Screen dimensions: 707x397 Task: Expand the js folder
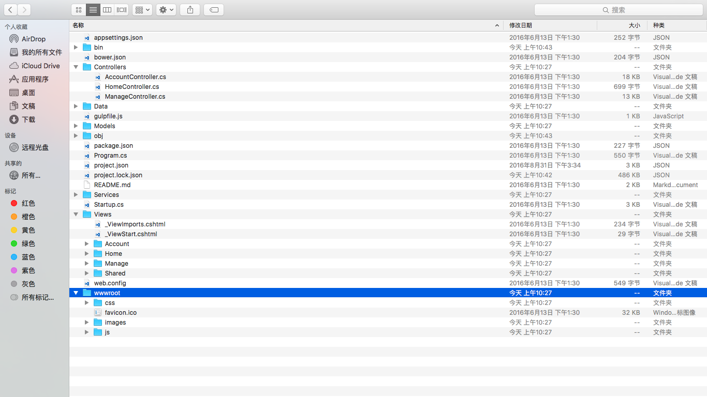tap(86, 332)
